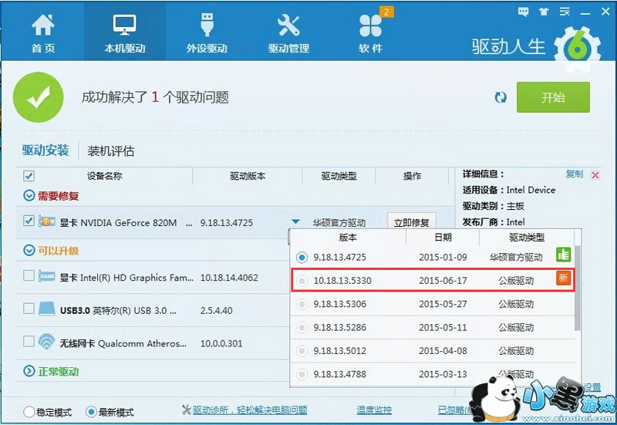Click the 立即修复 button

point(412,223)
